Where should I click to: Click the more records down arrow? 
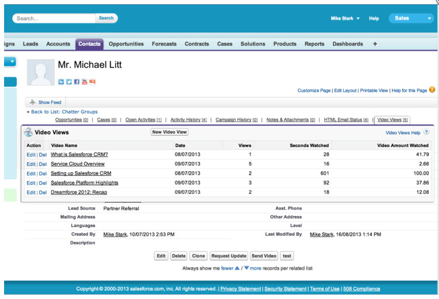[x=246, y=268]
